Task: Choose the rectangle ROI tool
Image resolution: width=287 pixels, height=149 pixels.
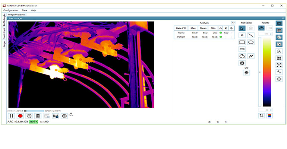Action: pos(242,42)
